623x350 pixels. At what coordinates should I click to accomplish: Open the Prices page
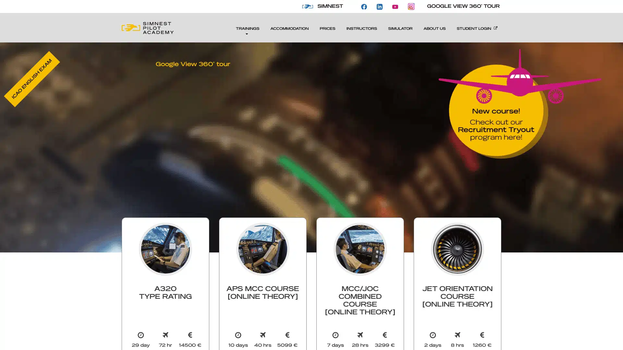click(327, 29)
